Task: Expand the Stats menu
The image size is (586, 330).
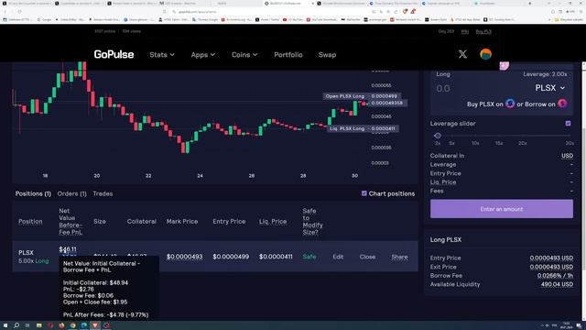Action: 162,55
